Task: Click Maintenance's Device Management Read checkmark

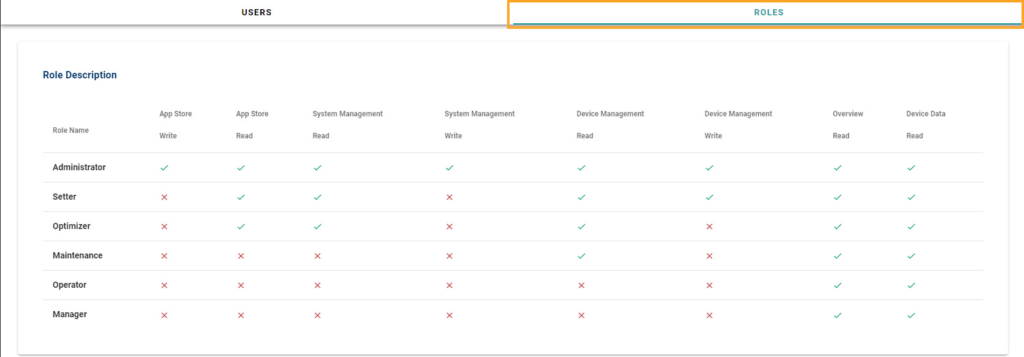Action: tap(581, 256)
